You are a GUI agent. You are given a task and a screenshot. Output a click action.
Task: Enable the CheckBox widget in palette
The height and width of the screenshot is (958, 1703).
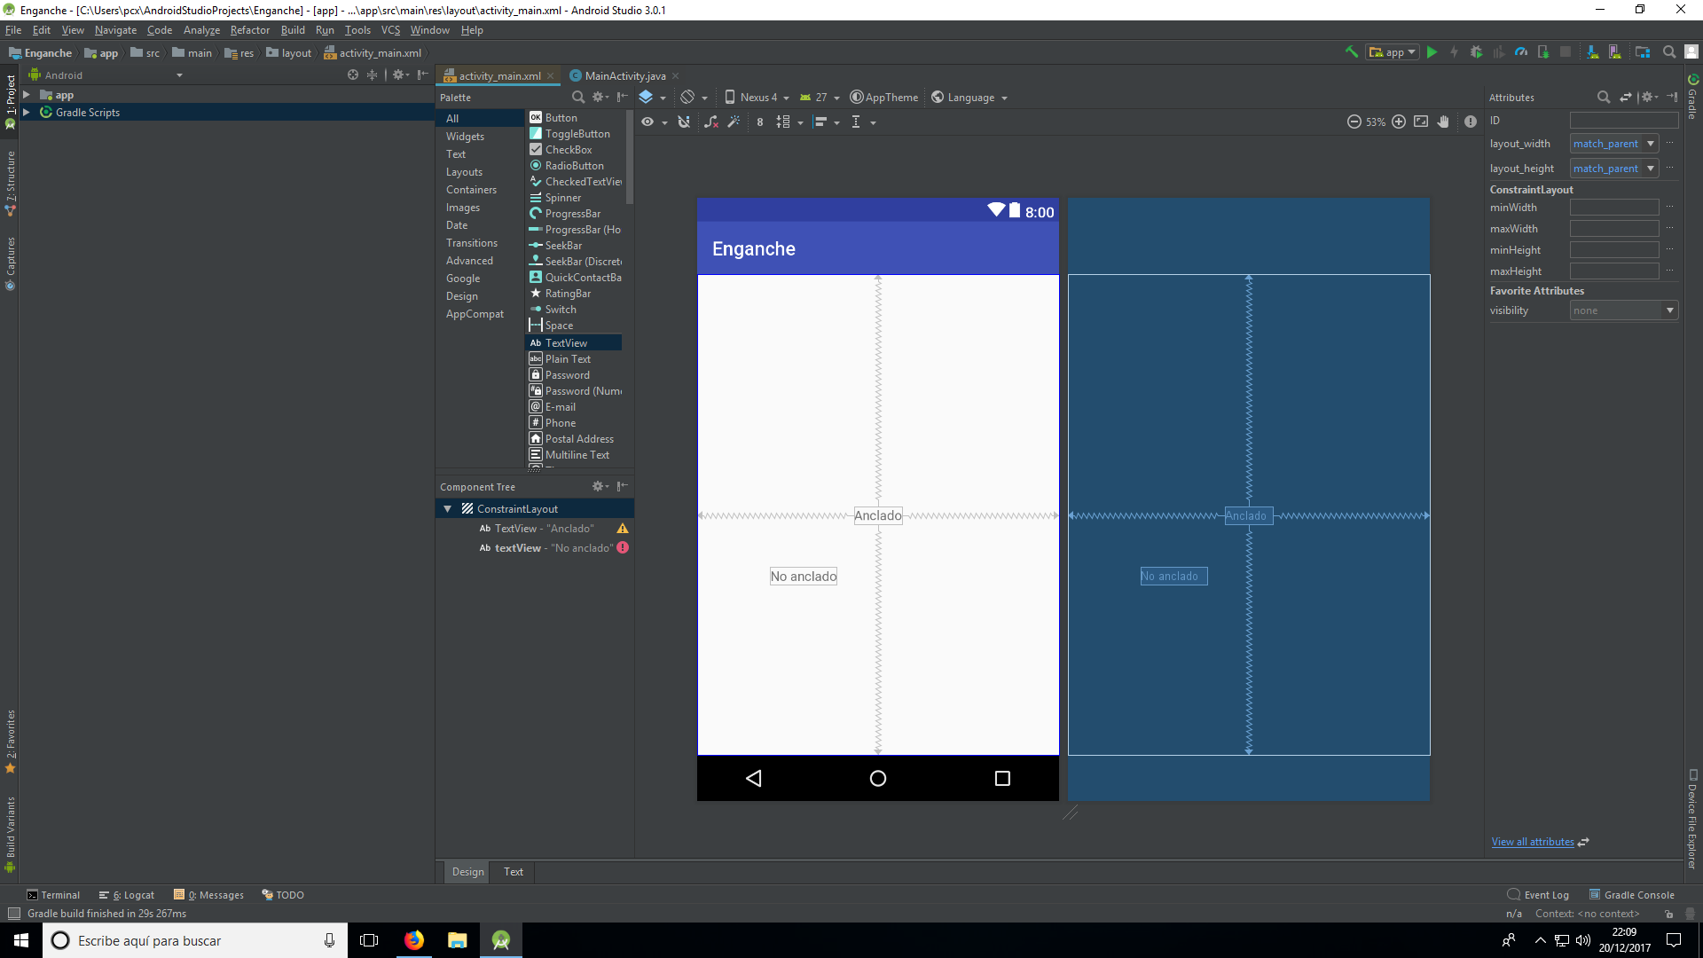click(x=568, y=148)
